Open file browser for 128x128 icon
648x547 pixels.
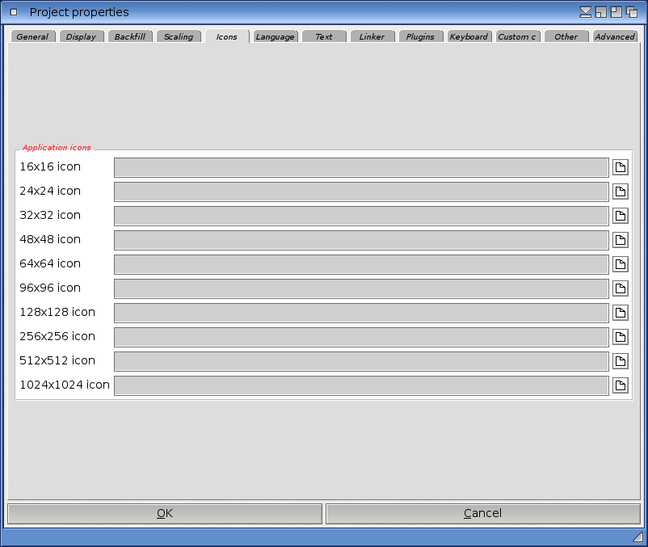pyautogui.click(x=620, y=313)
